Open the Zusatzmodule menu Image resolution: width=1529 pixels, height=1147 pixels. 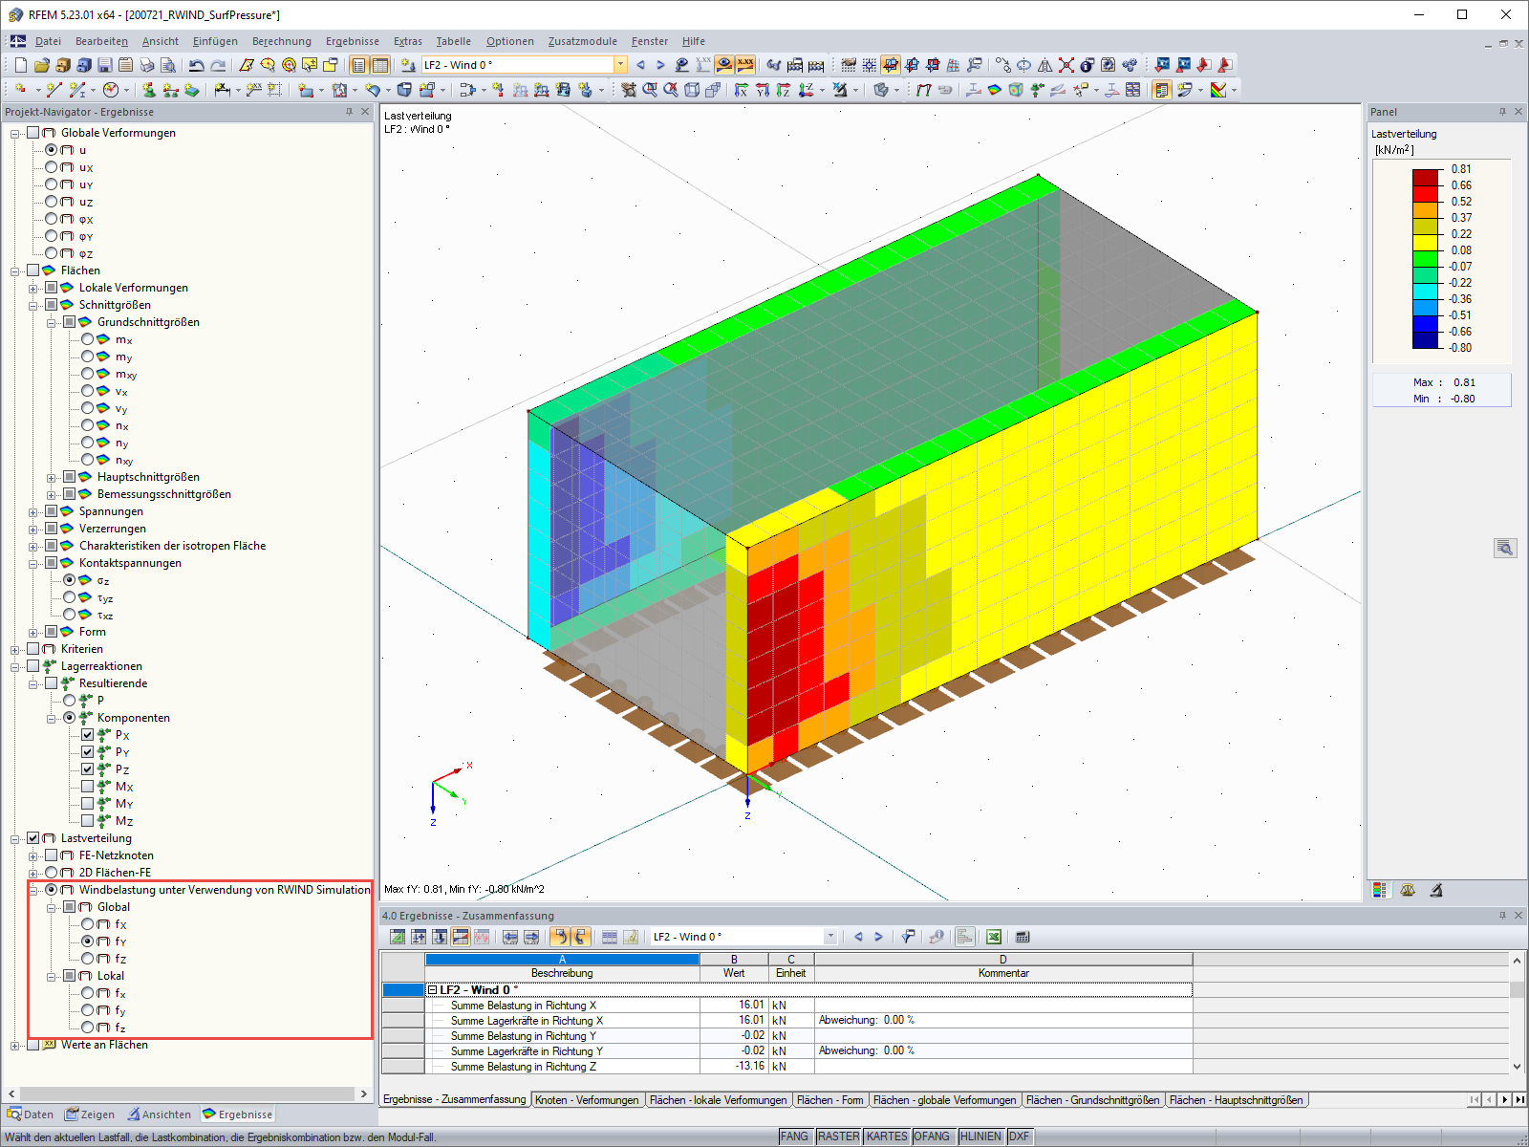[x=583, y=41]
